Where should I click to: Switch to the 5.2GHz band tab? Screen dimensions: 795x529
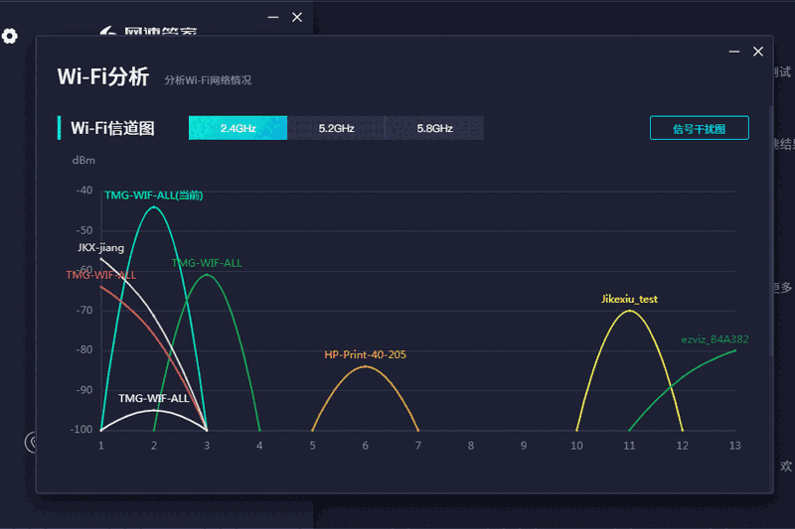point(336,128)
